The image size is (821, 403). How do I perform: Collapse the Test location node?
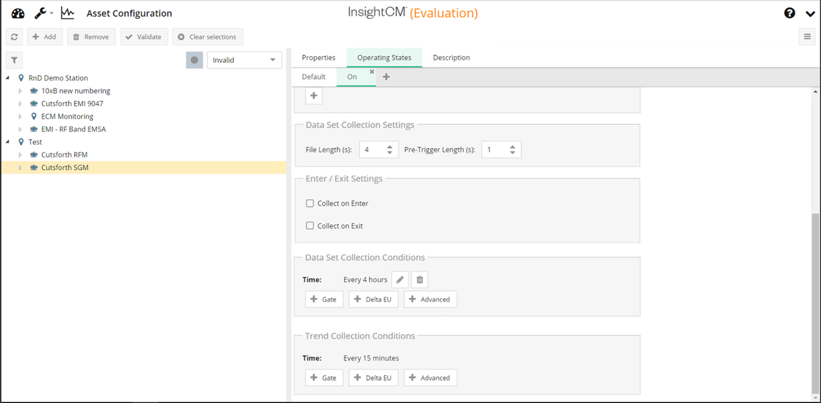(8, 142)
